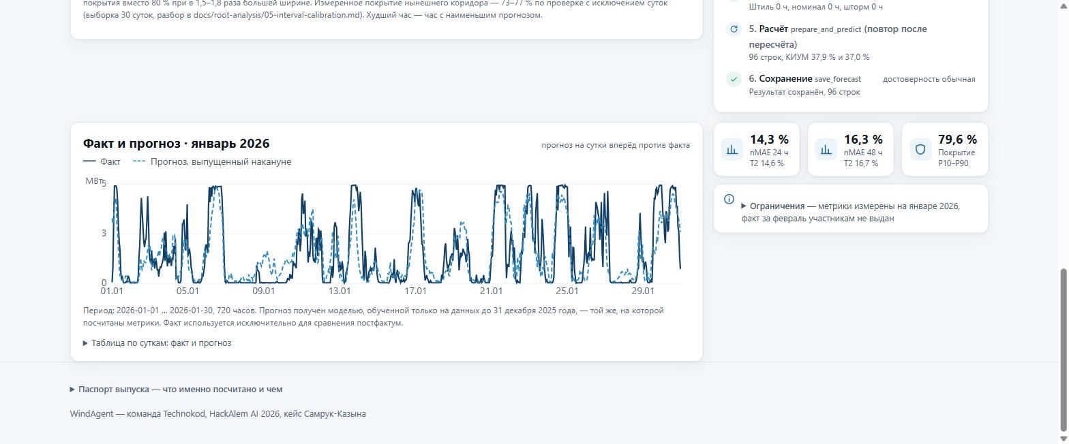Click the bar chart icon in the nMAE 48 ч card

pyautogui.click(x=826, y=150)
